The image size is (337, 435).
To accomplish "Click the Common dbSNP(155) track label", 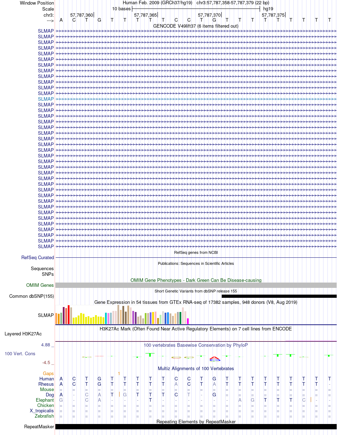I will 32,296.
